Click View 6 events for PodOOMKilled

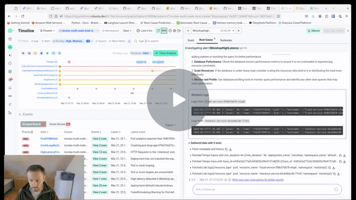tap(100, 138)
